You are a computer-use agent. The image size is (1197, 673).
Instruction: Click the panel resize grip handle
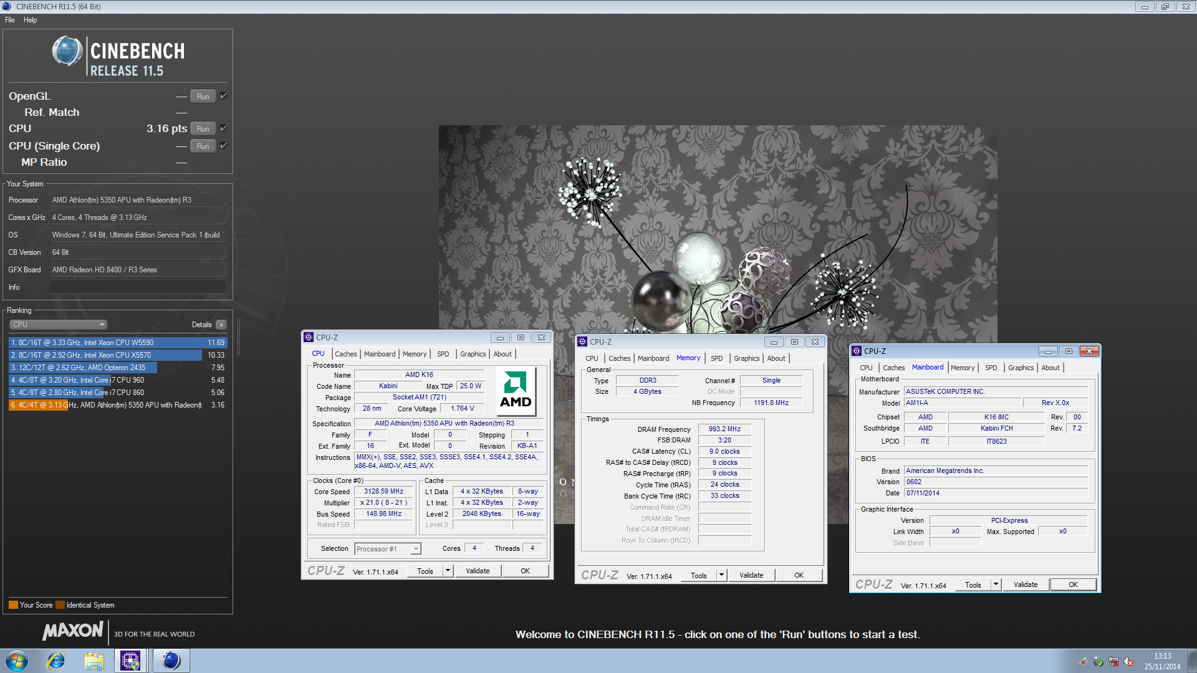click(x=238, y=336)
